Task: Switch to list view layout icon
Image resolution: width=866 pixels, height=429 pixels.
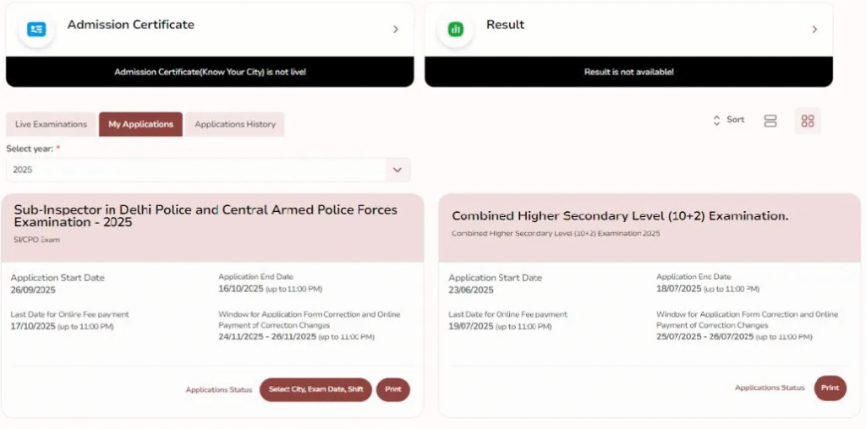Action: pos(770,121)
